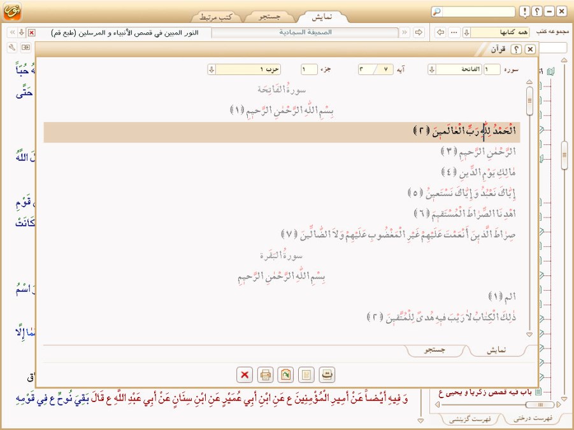This screenshot has width=574, height=430.
Task: Select the النور المبين في قصص الأنبياء book tab
Action: click(x=124, y=32)
